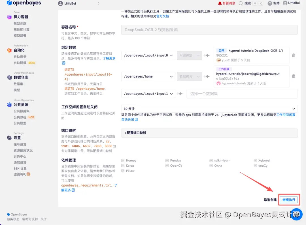The width and height of the screenshot is (306, 225).
Task: Open the /openbayes/input/input0 path dropdown
Action: [x=148, y=55]
